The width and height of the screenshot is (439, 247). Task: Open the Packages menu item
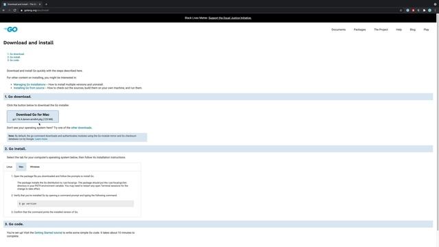(359, 30)
